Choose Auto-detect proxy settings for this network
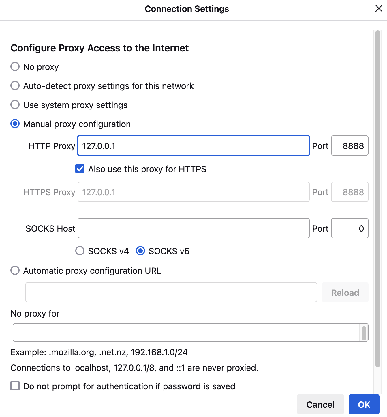Viewport: 387px width, 417px height. (15, 85)
